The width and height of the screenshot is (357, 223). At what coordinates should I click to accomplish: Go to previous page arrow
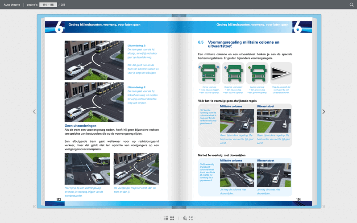(34, 111)
